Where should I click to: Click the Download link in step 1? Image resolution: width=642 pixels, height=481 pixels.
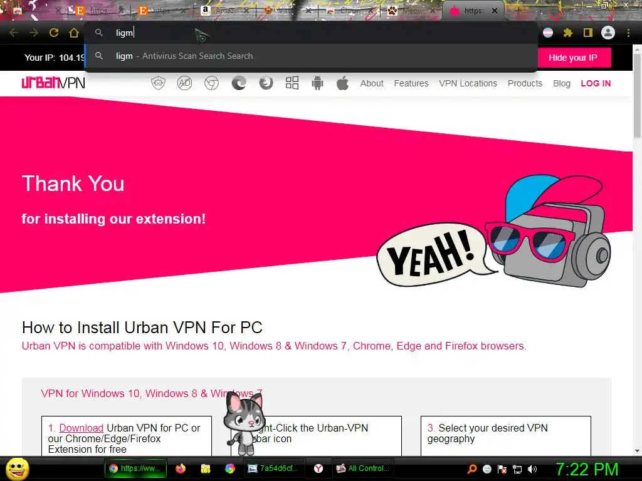pos(81,428)
